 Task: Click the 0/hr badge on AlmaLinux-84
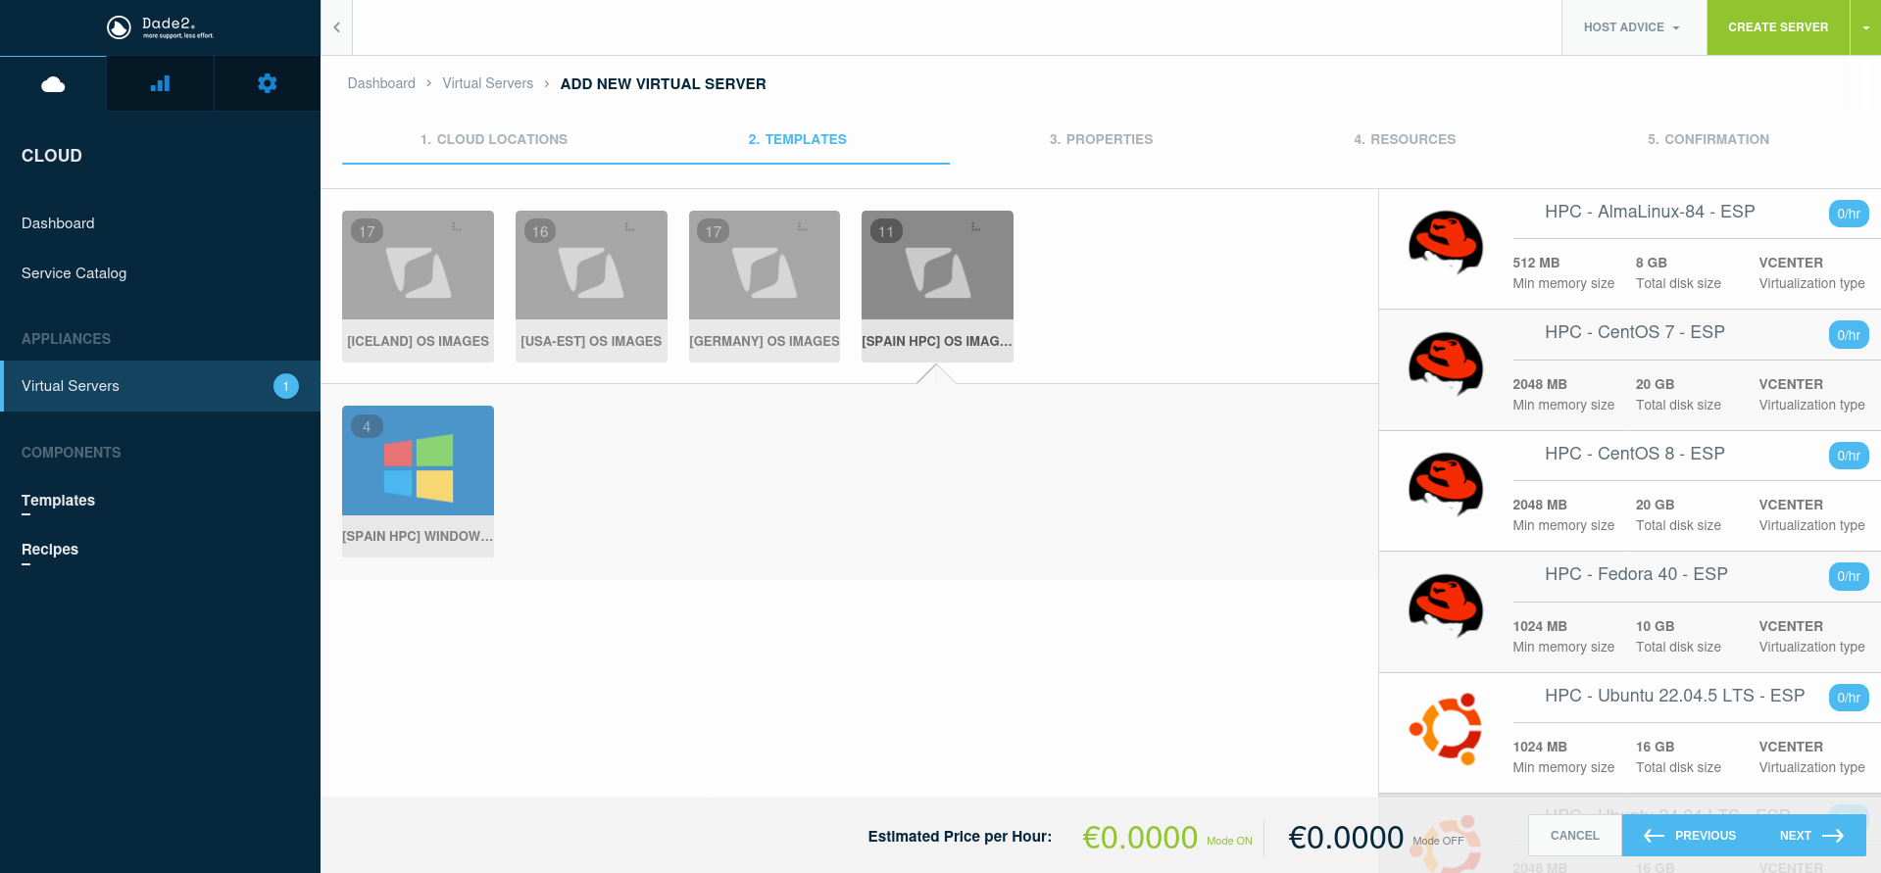coord(1849,214)
